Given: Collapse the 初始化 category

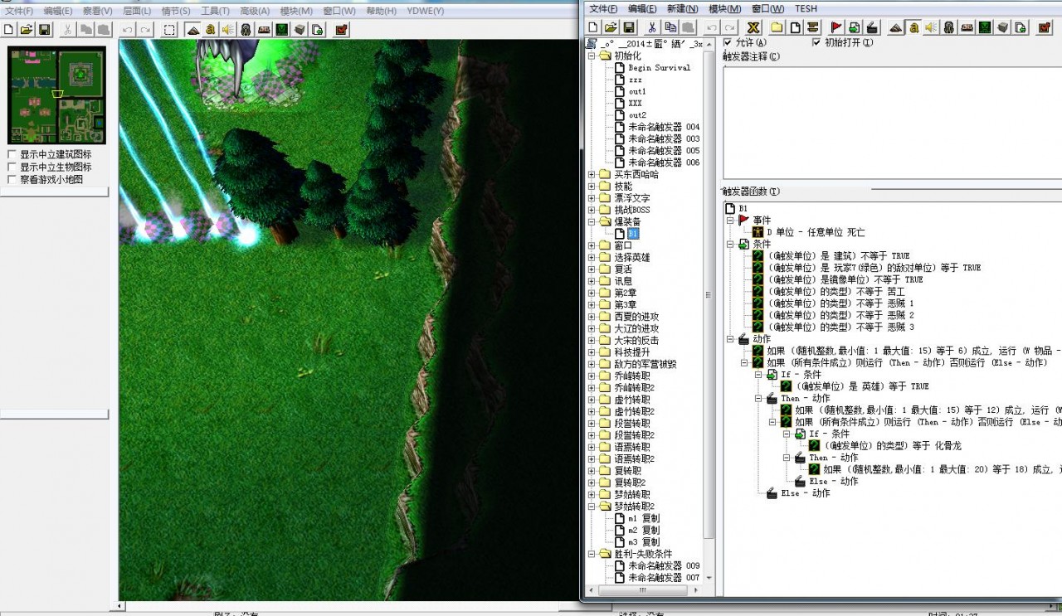Looking at the screenshot, I should point(592,56).
